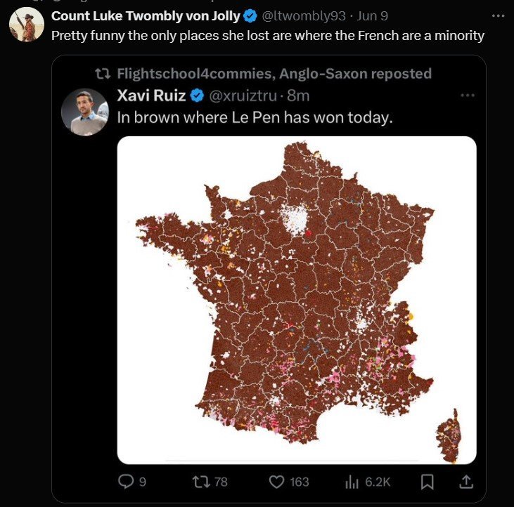
Task: Open view analytics bar chart icon
Action: (352, 482)
